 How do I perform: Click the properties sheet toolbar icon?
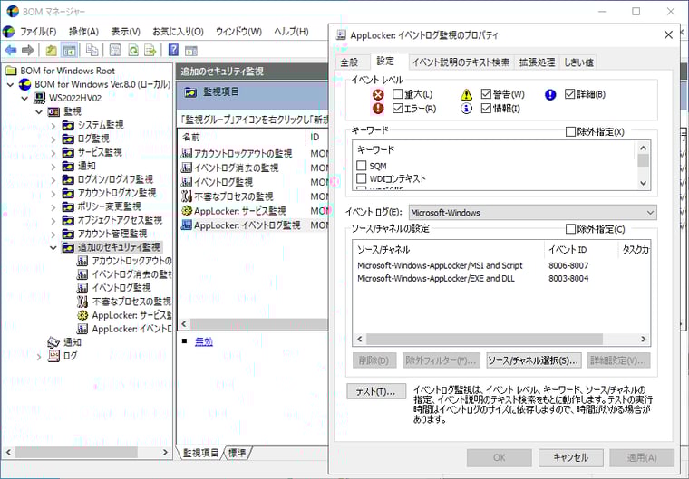pyautogui.click(x=115, y=50)
